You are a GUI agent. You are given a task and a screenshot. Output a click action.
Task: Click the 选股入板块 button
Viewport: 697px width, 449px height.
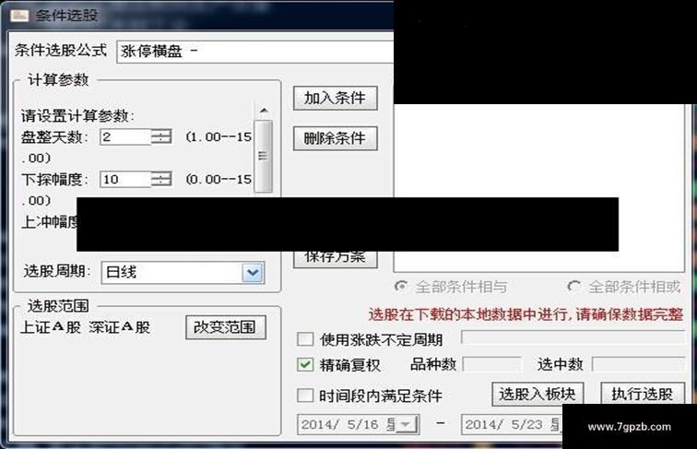pyautogui.click(x=538, y=394)
